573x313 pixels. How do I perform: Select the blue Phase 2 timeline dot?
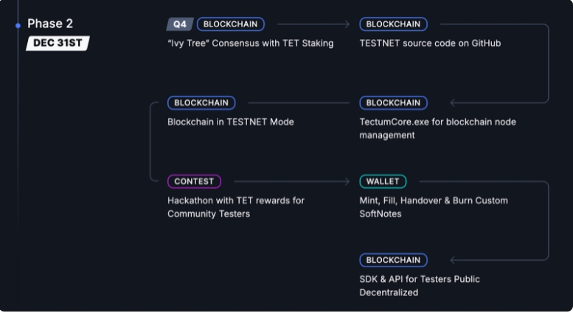pyautogui.click(x=18, y=26)
